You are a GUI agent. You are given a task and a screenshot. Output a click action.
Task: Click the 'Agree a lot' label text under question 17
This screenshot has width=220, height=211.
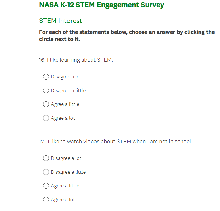coord(63,200)
